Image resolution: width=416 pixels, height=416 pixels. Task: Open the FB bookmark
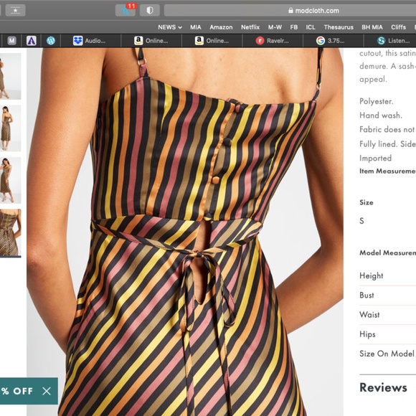(x=293, y=27)
